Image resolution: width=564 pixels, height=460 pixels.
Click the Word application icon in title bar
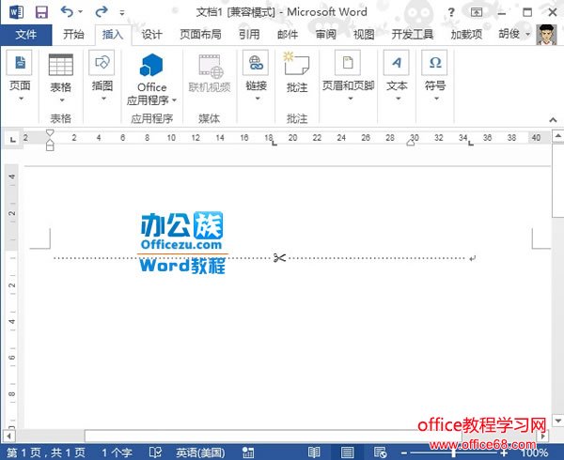coord(17,12)
